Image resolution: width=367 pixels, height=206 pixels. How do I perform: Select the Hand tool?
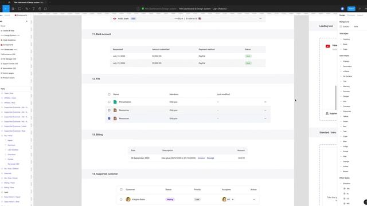(40, 9)
